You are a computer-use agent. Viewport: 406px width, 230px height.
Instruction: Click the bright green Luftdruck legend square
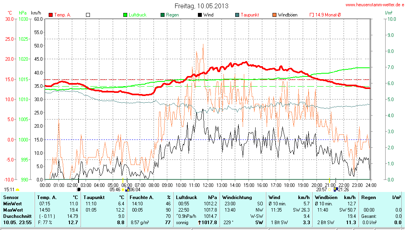tap(125, 15)
